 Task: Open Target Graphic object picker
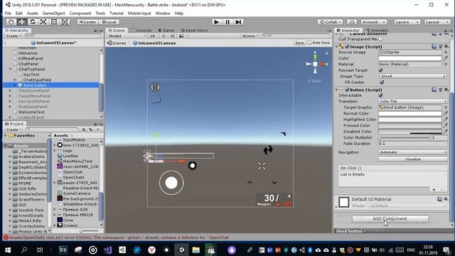[x=446, y=107]
